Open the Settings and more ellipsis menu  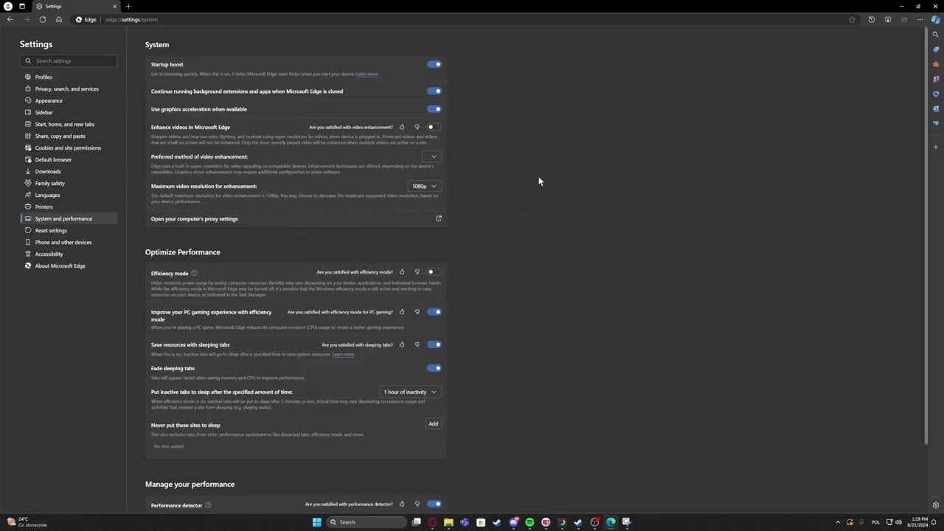click(920, 20)
